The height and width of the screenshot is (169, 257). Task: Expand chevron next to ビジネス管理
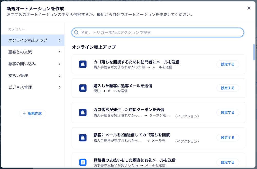point(60,87)
